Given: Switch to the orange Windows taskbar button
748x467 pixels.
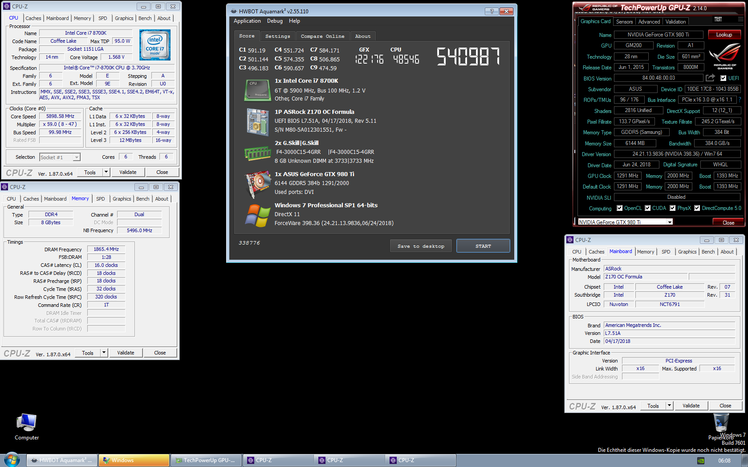Looking at the screenshot, I should click(134, 460).
